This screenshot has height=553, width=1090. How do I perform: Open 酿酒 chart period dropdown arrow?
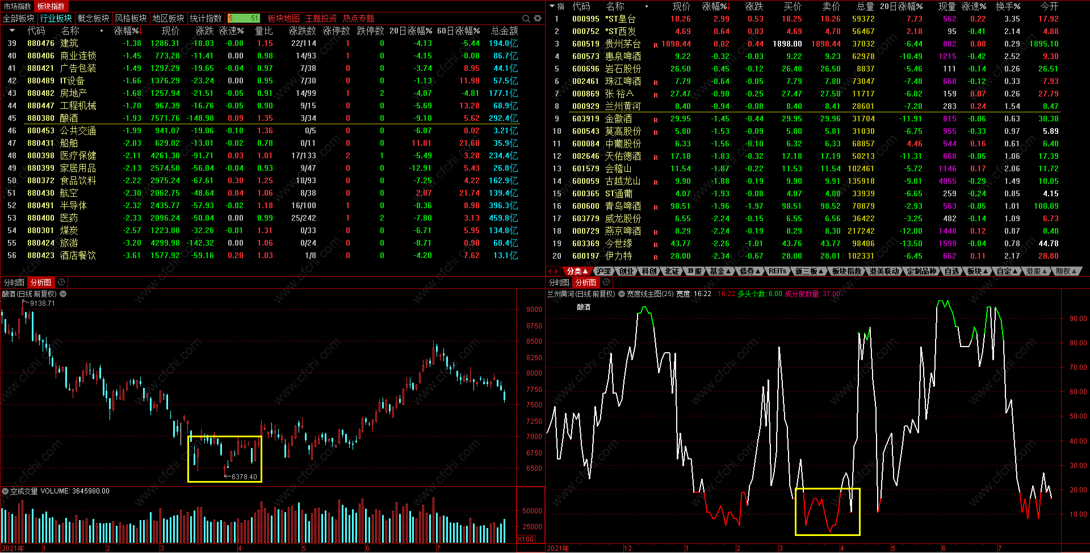tap(63, 294)
